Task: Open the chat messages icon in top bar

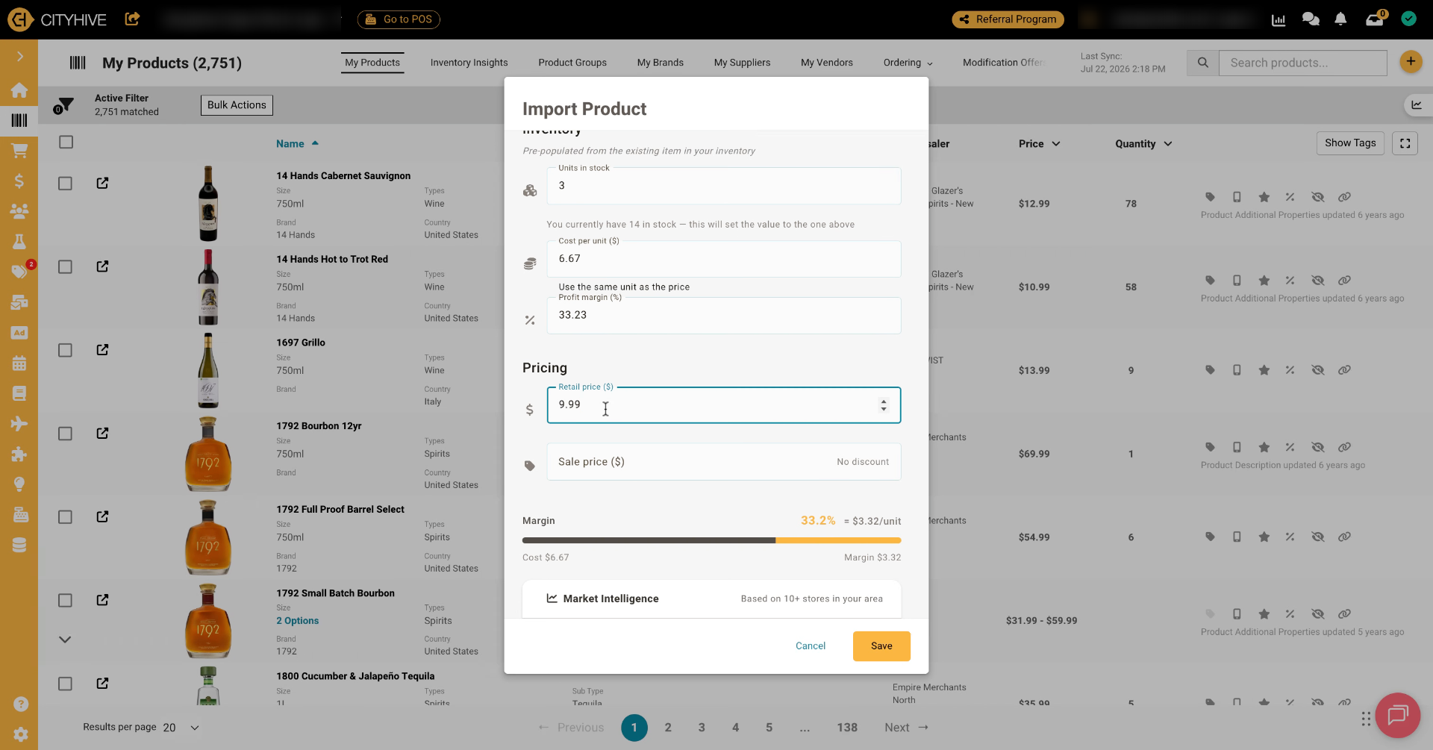Action: (x=1311, y=19)
